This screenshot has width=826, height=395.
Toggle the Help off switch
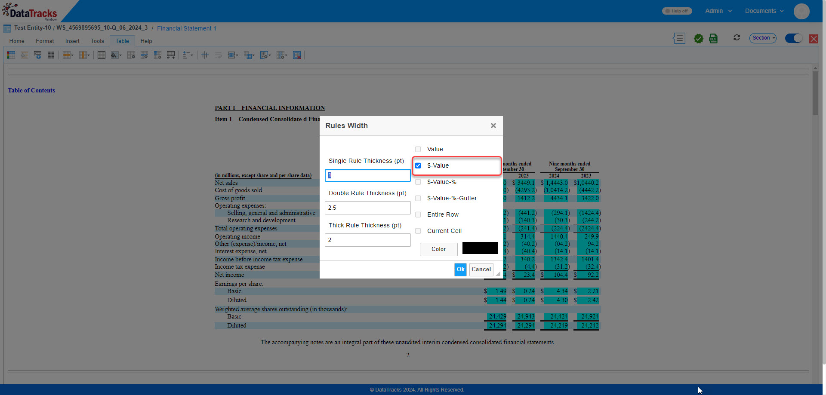click(677, 11)
